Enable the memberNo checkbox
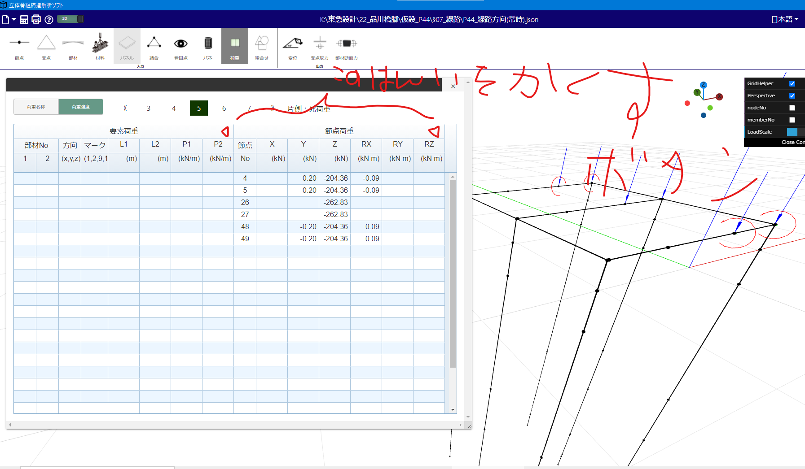Screen dimensions: 805x469 (792, 120)
